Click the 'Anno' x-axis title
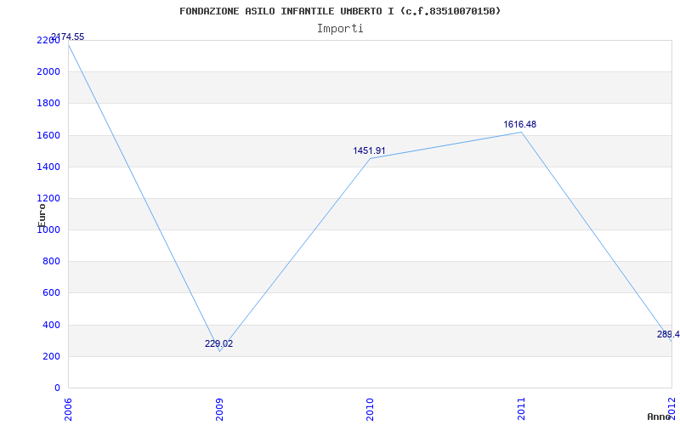Screen dimensions: 680x425 659,416
